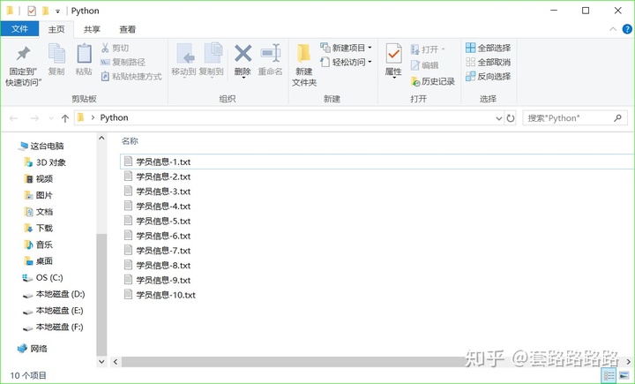The image size is (635, 384).
Task: Switch to the Home (主页) tab
Action: (x=56, y=29)
